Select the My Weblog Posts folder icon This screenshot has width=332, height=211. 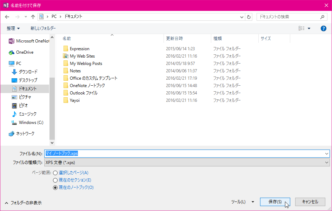tap(66, 63)
